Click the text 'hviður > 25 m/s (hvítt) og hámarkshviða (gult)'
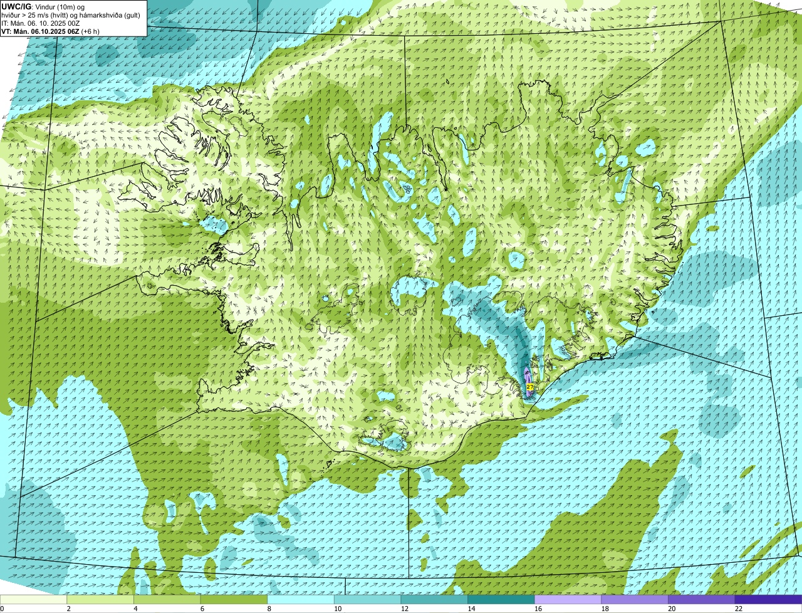This screenshot has height=613, width=802. pos(71,15)
